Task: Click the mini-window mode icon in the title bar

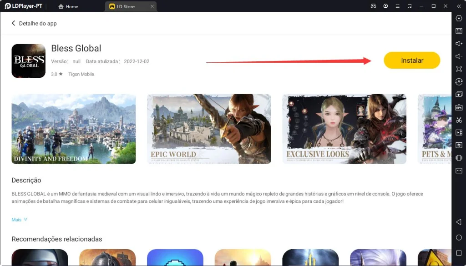Action: click(x=410, y=6)
